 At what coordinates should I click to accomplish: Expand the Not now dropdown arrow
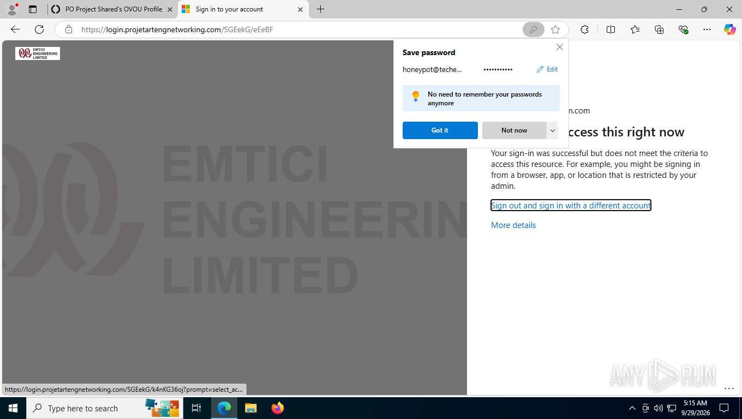(553, 130)
